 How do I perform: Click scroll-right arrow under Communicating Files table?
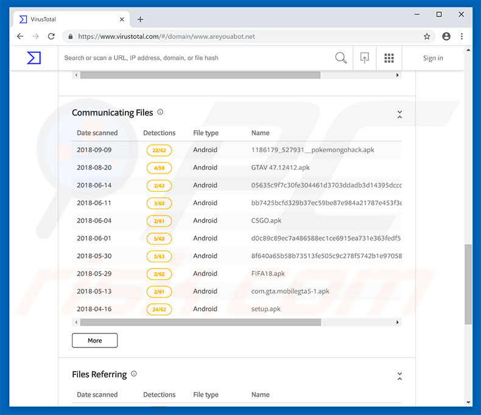click(x=397, y=322)
